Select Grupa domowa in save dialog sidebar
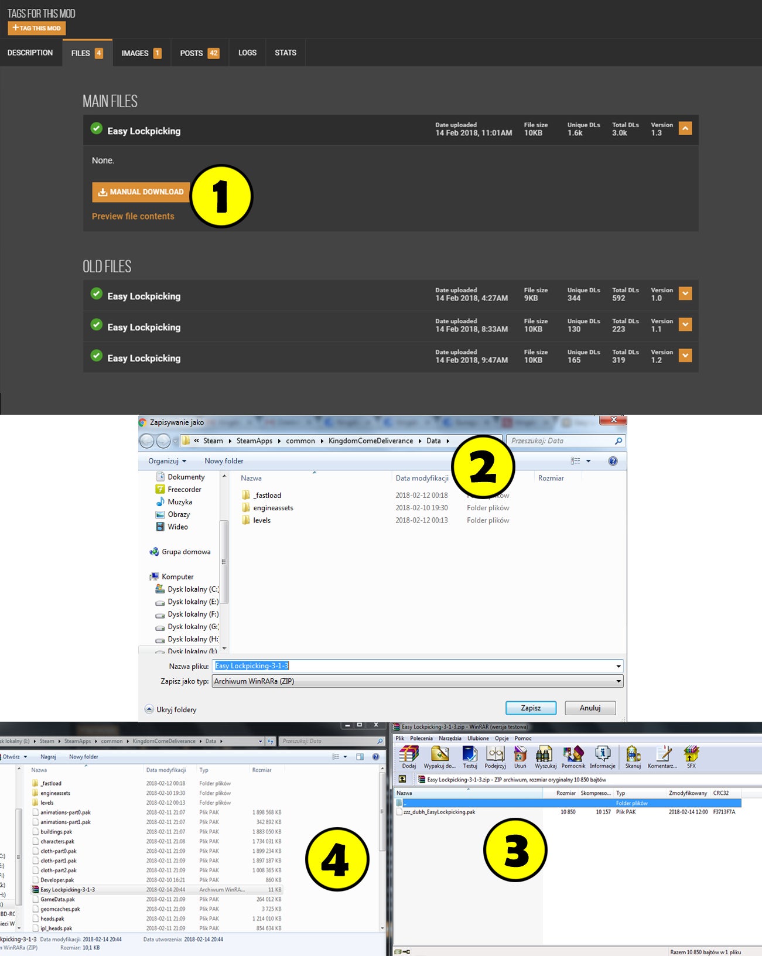This screenshot has width=762, height=956. 180,552
